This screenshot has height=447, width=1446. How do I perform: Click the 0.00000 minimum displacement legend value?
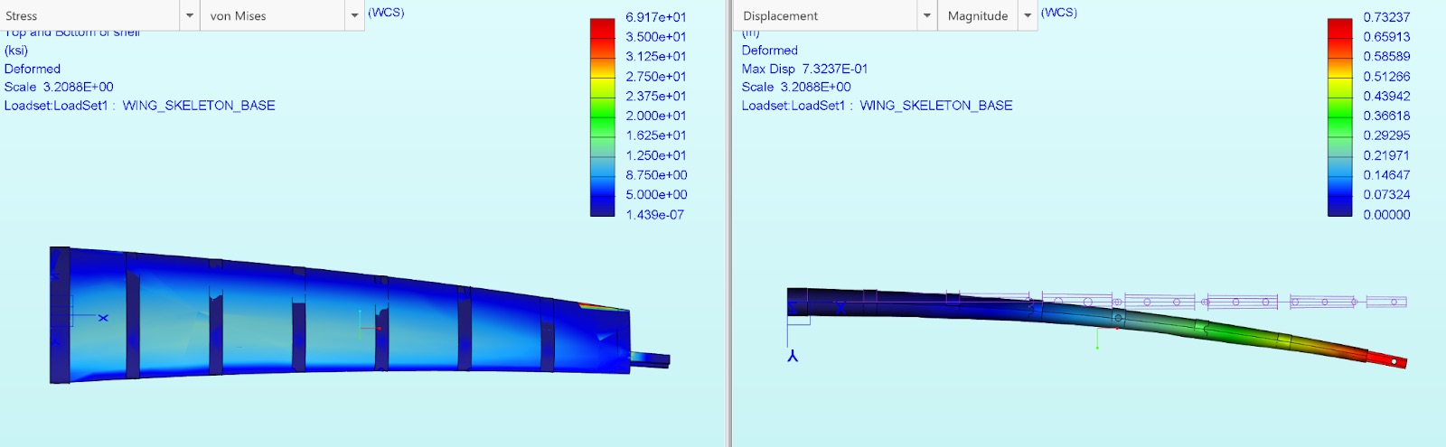1386,215
